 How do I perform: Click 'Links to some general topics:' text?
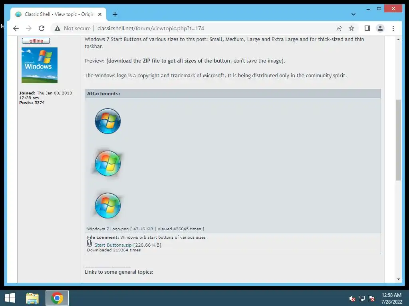click(x=119, y=272)
